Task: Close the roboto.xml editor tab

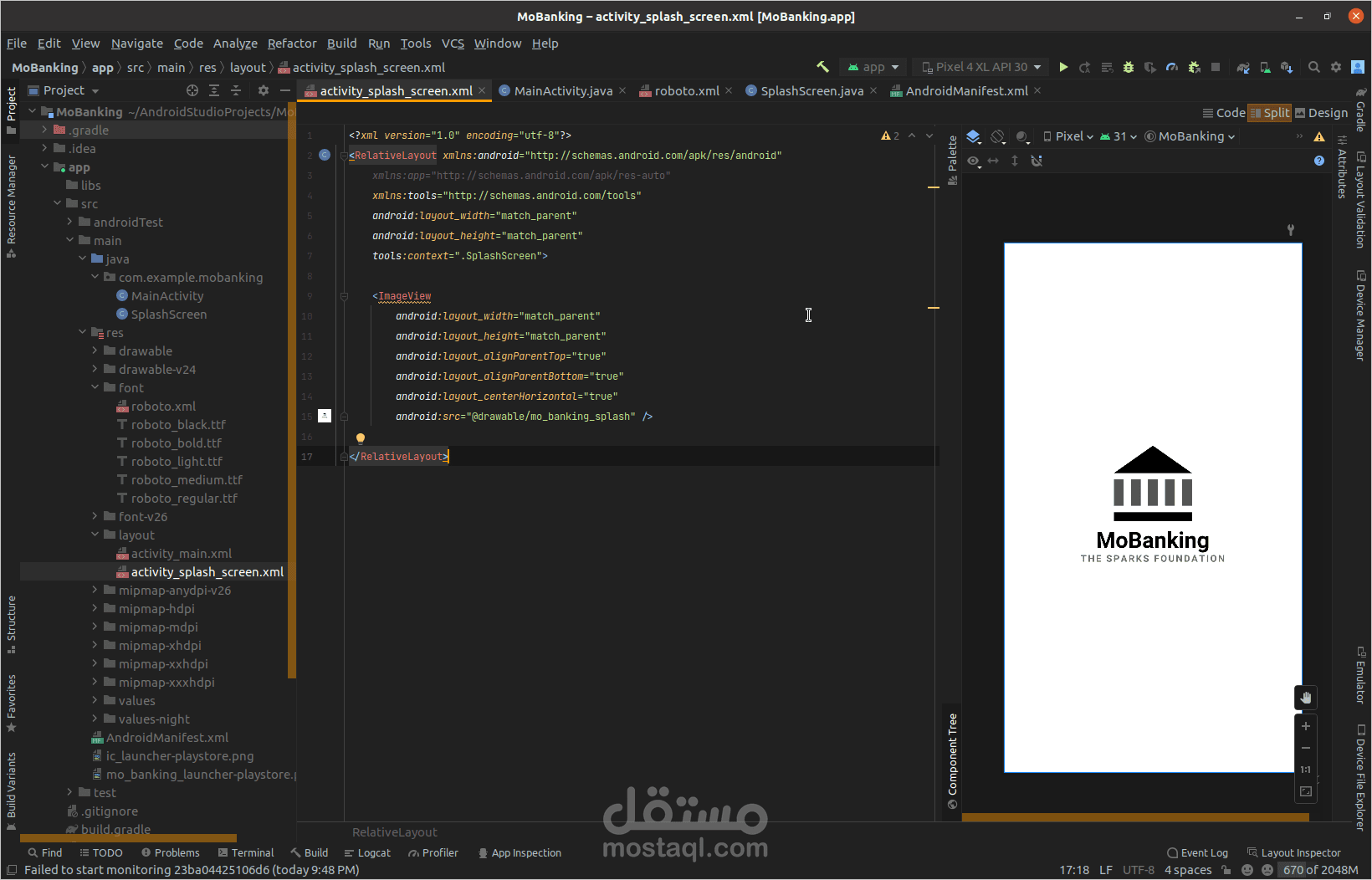Action: 729,90
